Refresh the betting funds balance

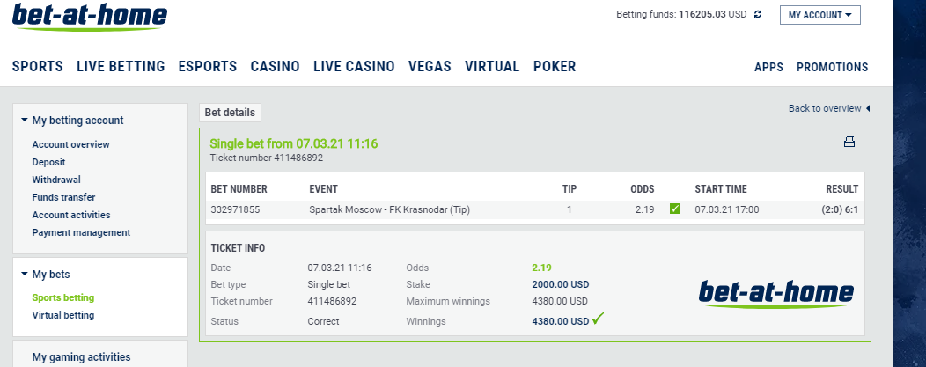tap(758, 14)
